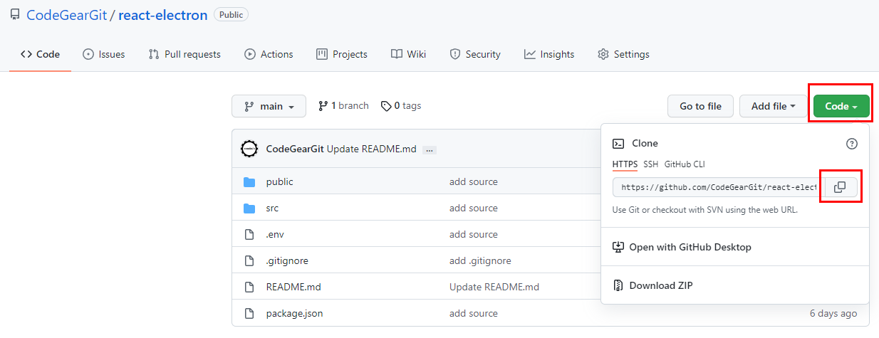Select the SSH clone tab
The image size is (879, 338).
[x=651, y=164]
